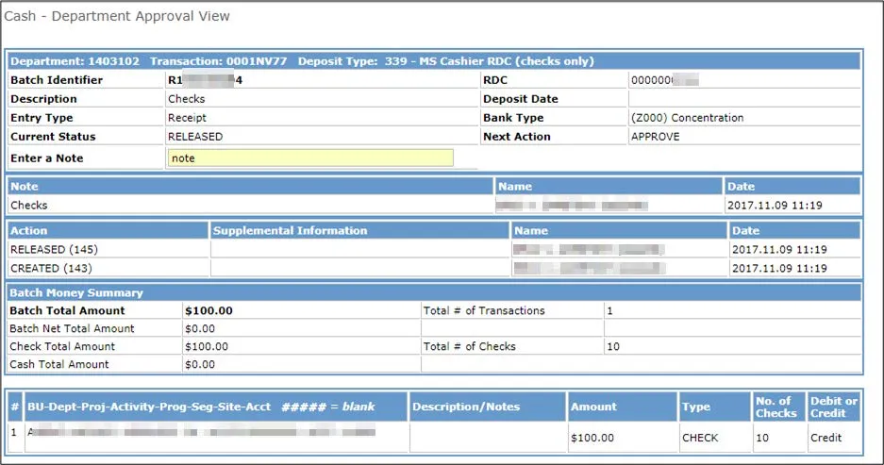884x465 pixels.
Task: Click the Deposit Type 339 MS Cashier RDC text
Action: click(x=446, y=61)
